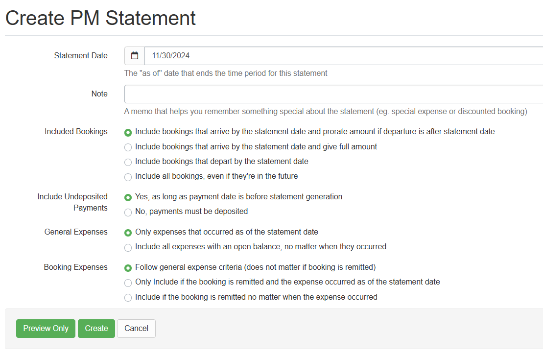Click the Included Bookings section label
Image resolution: width=543 pixels, height=356 pixels.
(76, 131)
